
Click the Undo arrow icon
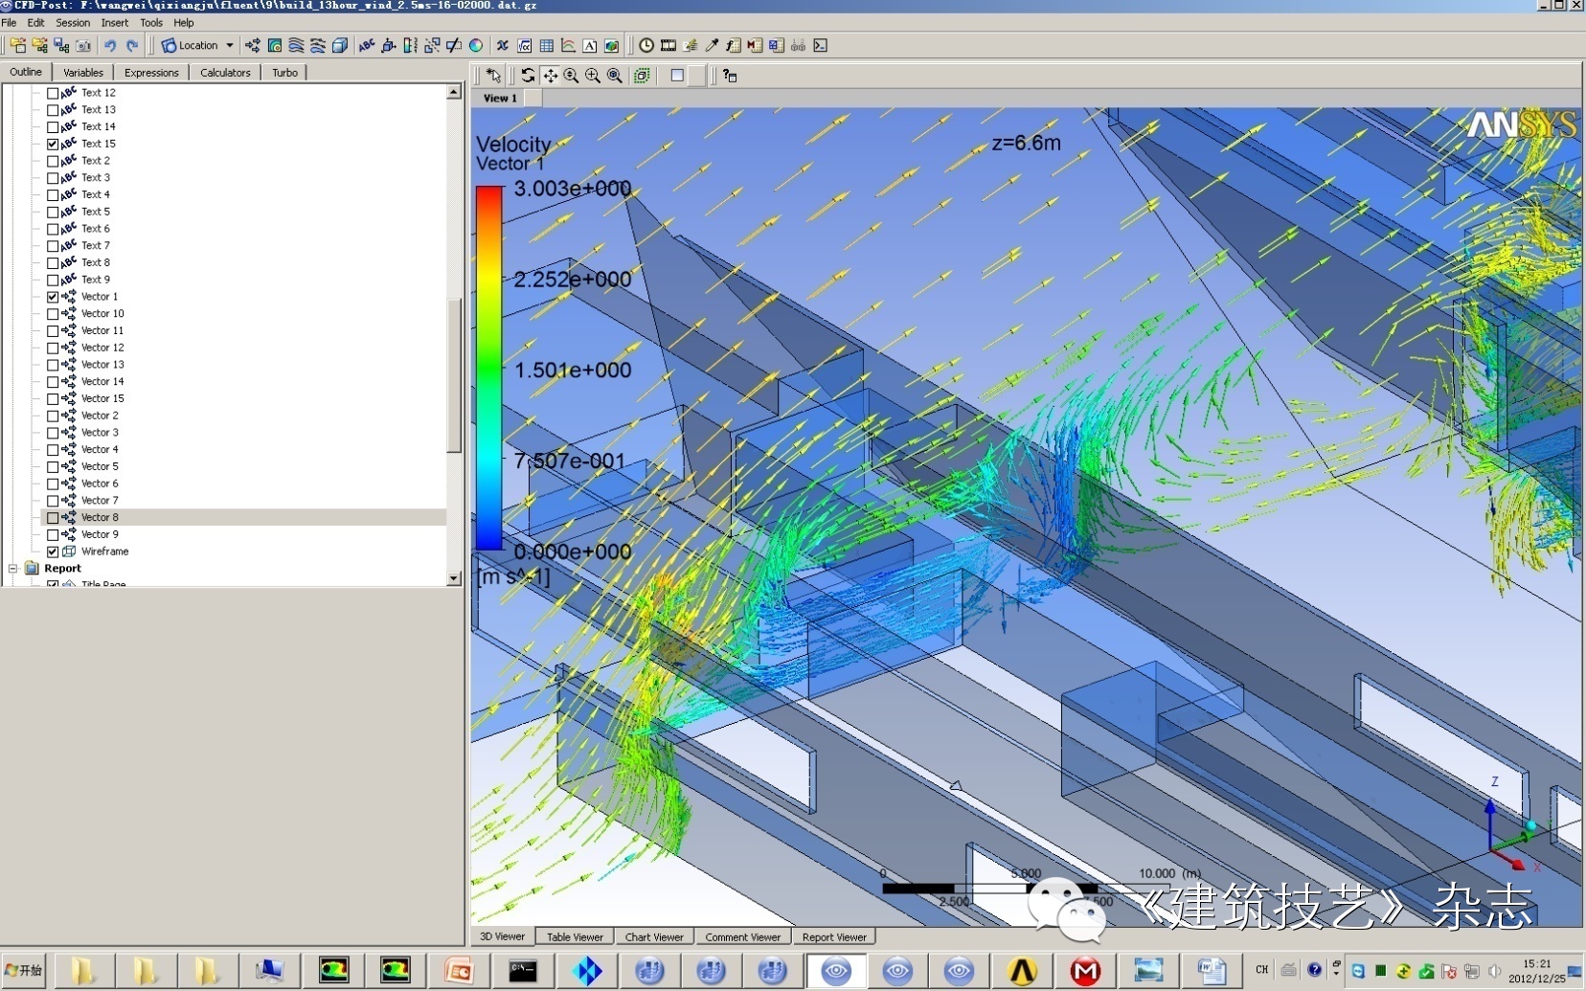(x=110, y=45)
